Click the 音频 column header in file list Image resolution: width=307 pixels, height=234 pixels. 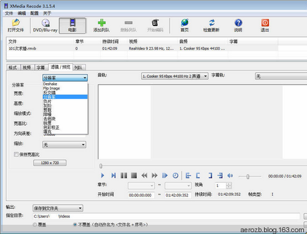(203, 41)
